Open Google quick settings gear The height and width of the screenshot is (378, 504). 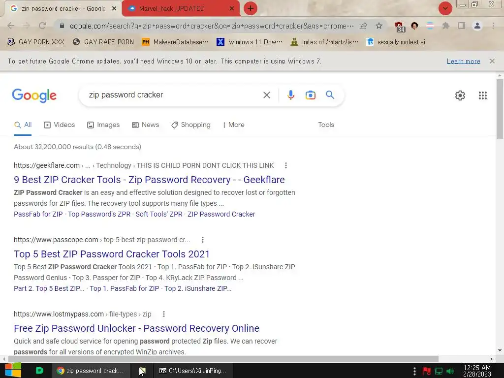click(x=460, y=95)
